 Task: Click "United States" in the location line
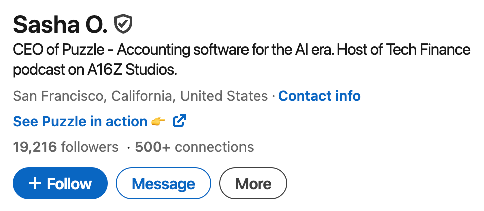coord(224,95)
